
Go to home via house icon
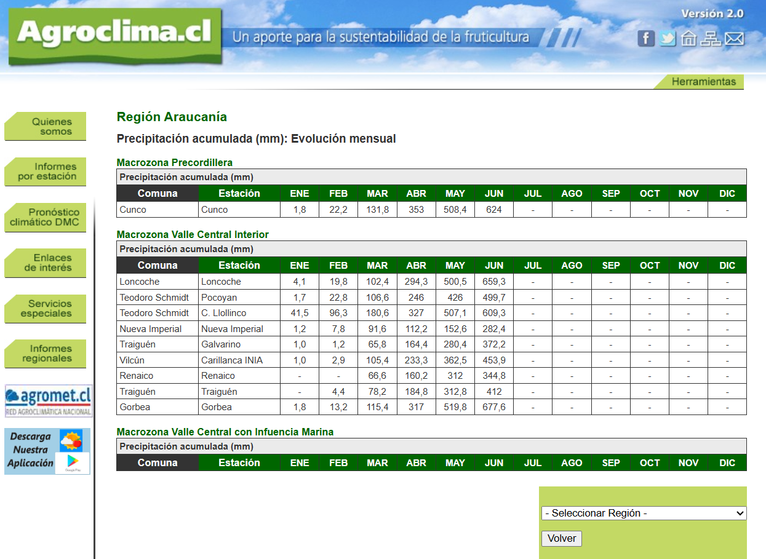point(688,39)
